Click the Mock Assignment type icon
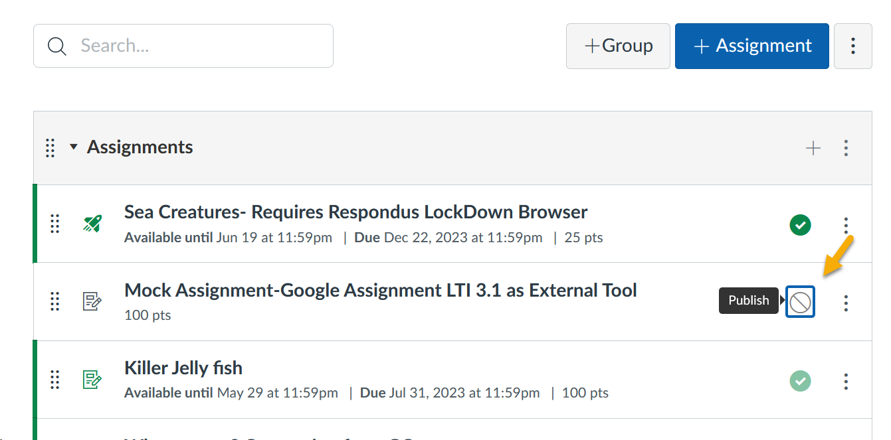Image resolution: width=891 pixels, height=440 pixels. (x=92, y=302)
